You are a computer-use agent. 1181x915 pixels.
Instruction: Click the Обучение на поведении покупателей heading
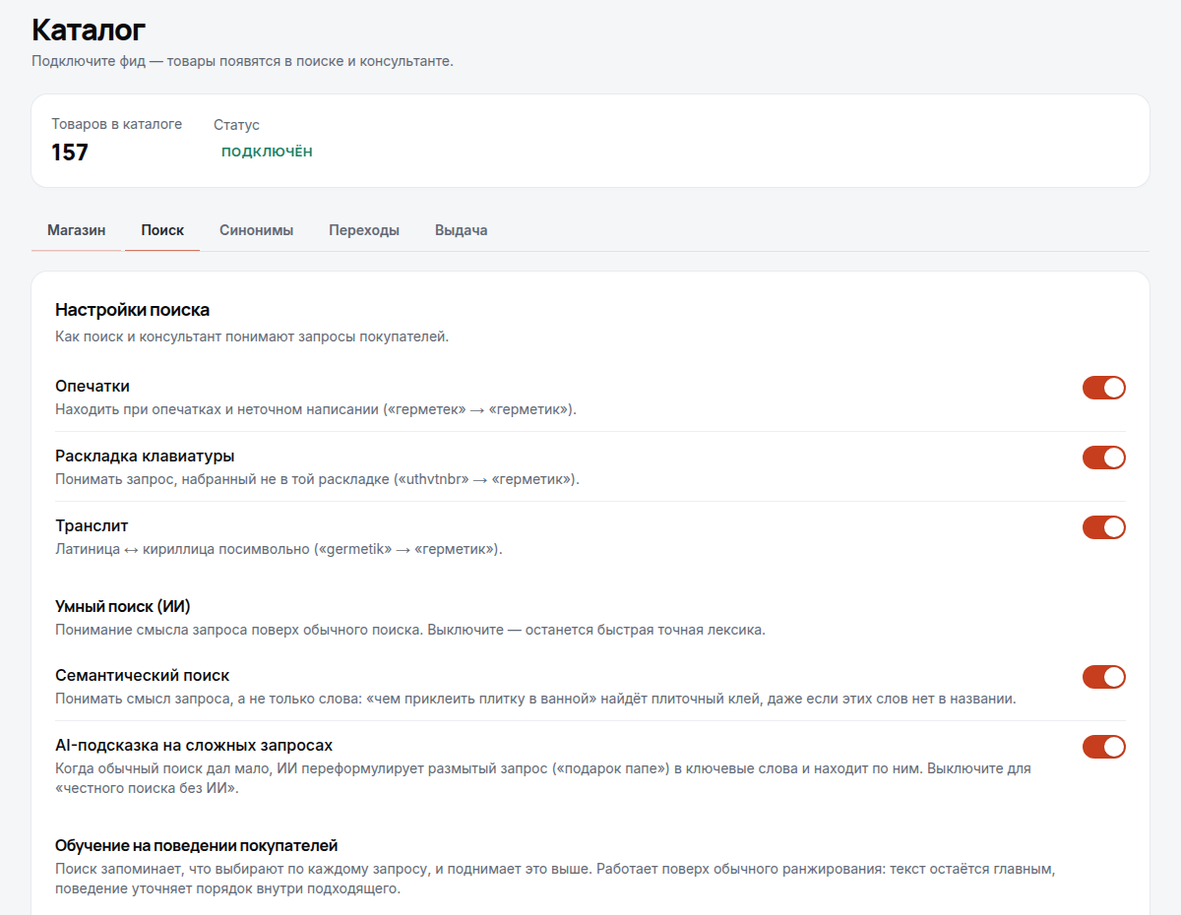pos(197,845)
